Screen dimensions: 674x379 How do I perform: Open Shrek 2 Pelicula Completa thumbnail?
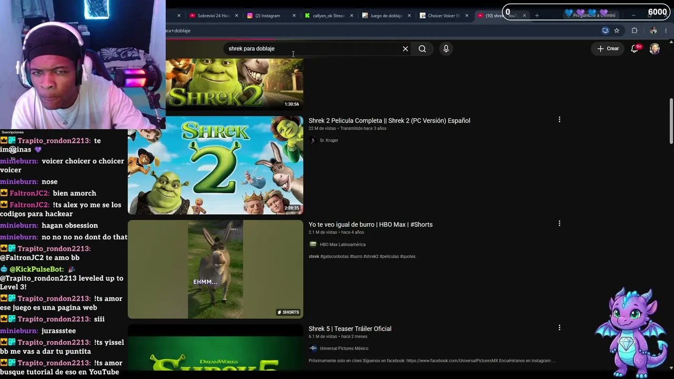215,165
